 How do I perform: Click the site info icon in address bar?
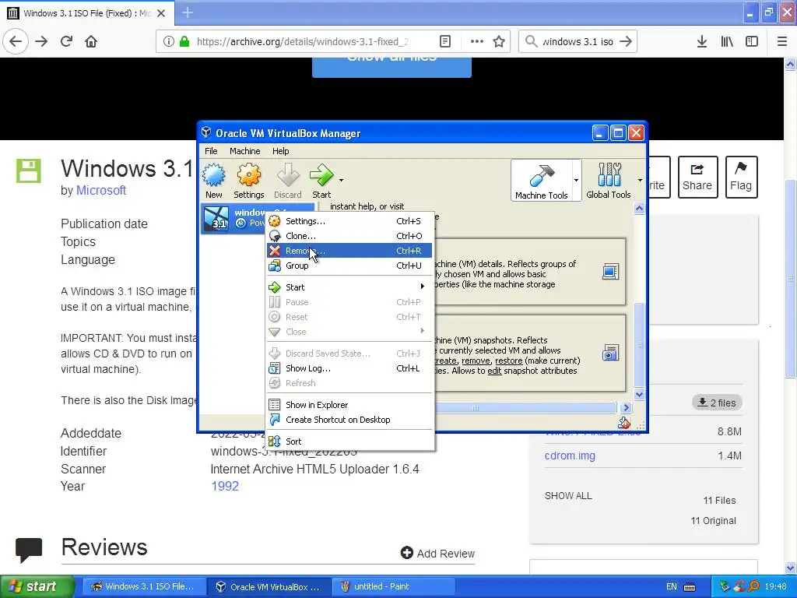coord(169,42)
